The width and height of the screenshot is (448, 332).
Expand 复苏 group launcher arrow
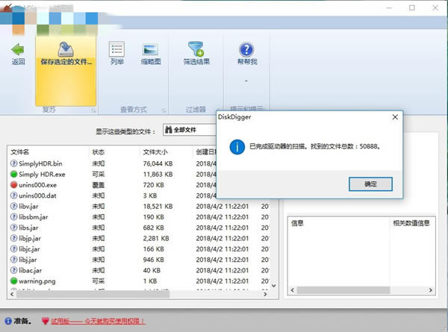point(93,110)
